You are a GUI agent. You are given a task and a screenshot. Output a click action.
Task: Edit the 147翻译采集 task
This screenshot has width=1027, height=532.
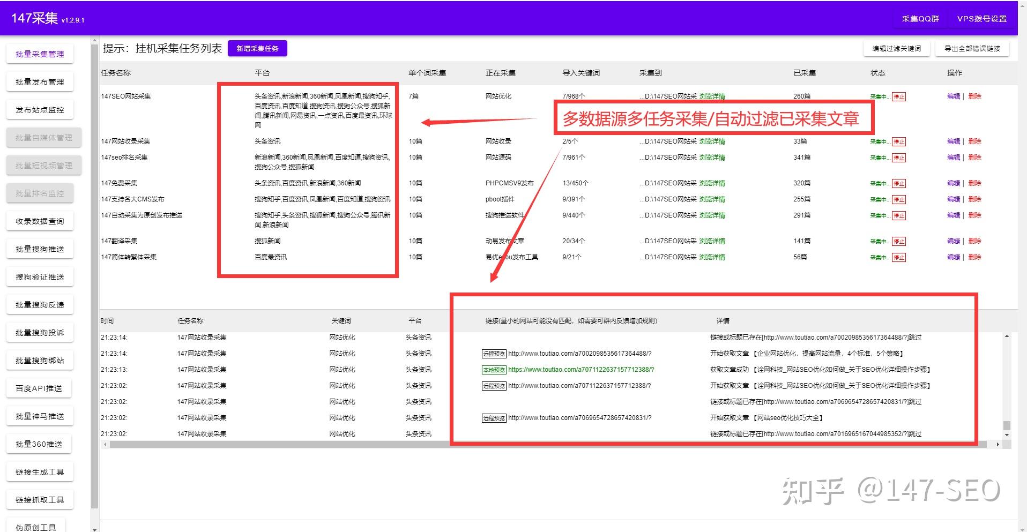click(x=954, y=241)
